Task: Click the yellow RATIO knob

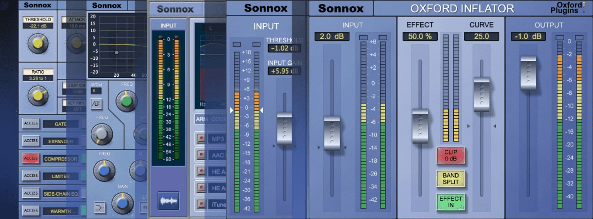Action: coord(38,96)
